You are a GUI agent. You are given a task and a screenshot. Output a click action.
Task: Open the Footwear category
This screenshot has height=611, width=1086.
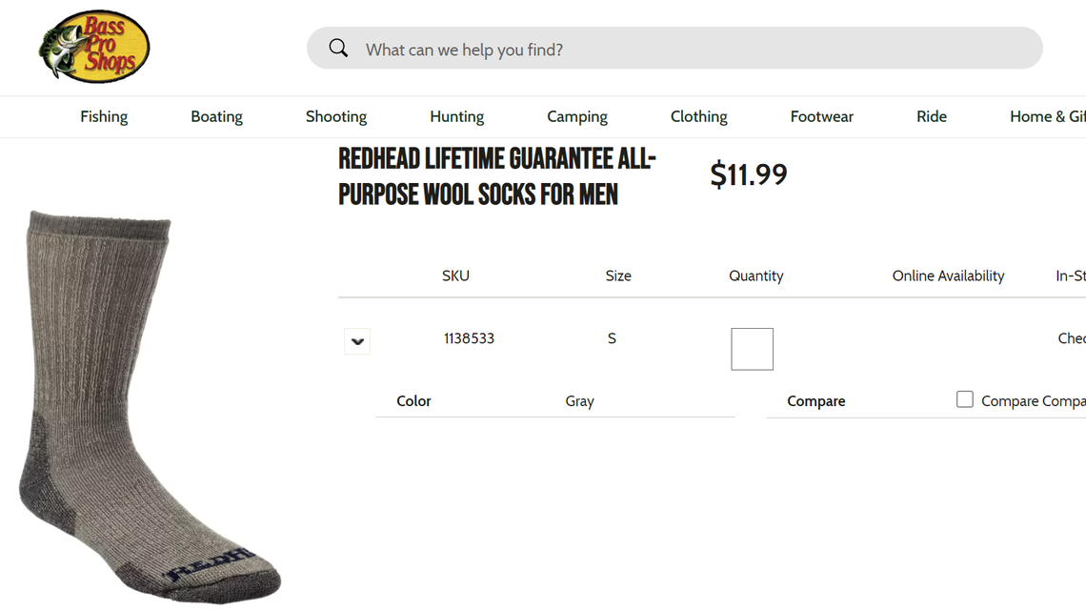(x=821, y=116)
